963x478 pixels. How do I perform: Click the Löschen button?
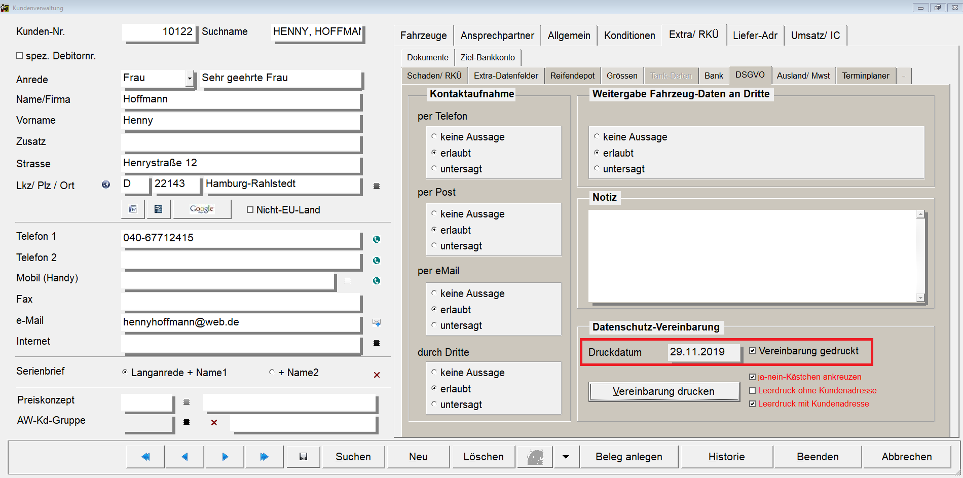pyautogui.click(x=484, y=457)
